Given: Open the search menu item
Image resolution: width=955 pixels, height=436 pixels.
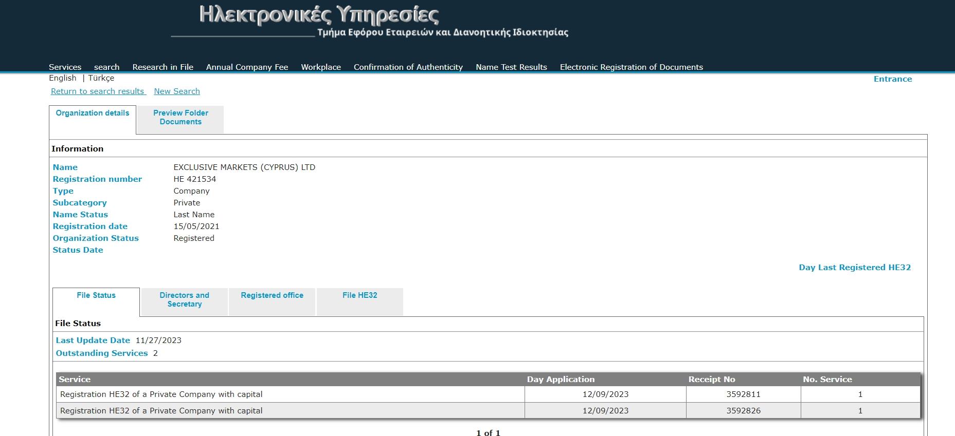Looking at the screenshot, I should pyautogui.click(x=106, y=67).
